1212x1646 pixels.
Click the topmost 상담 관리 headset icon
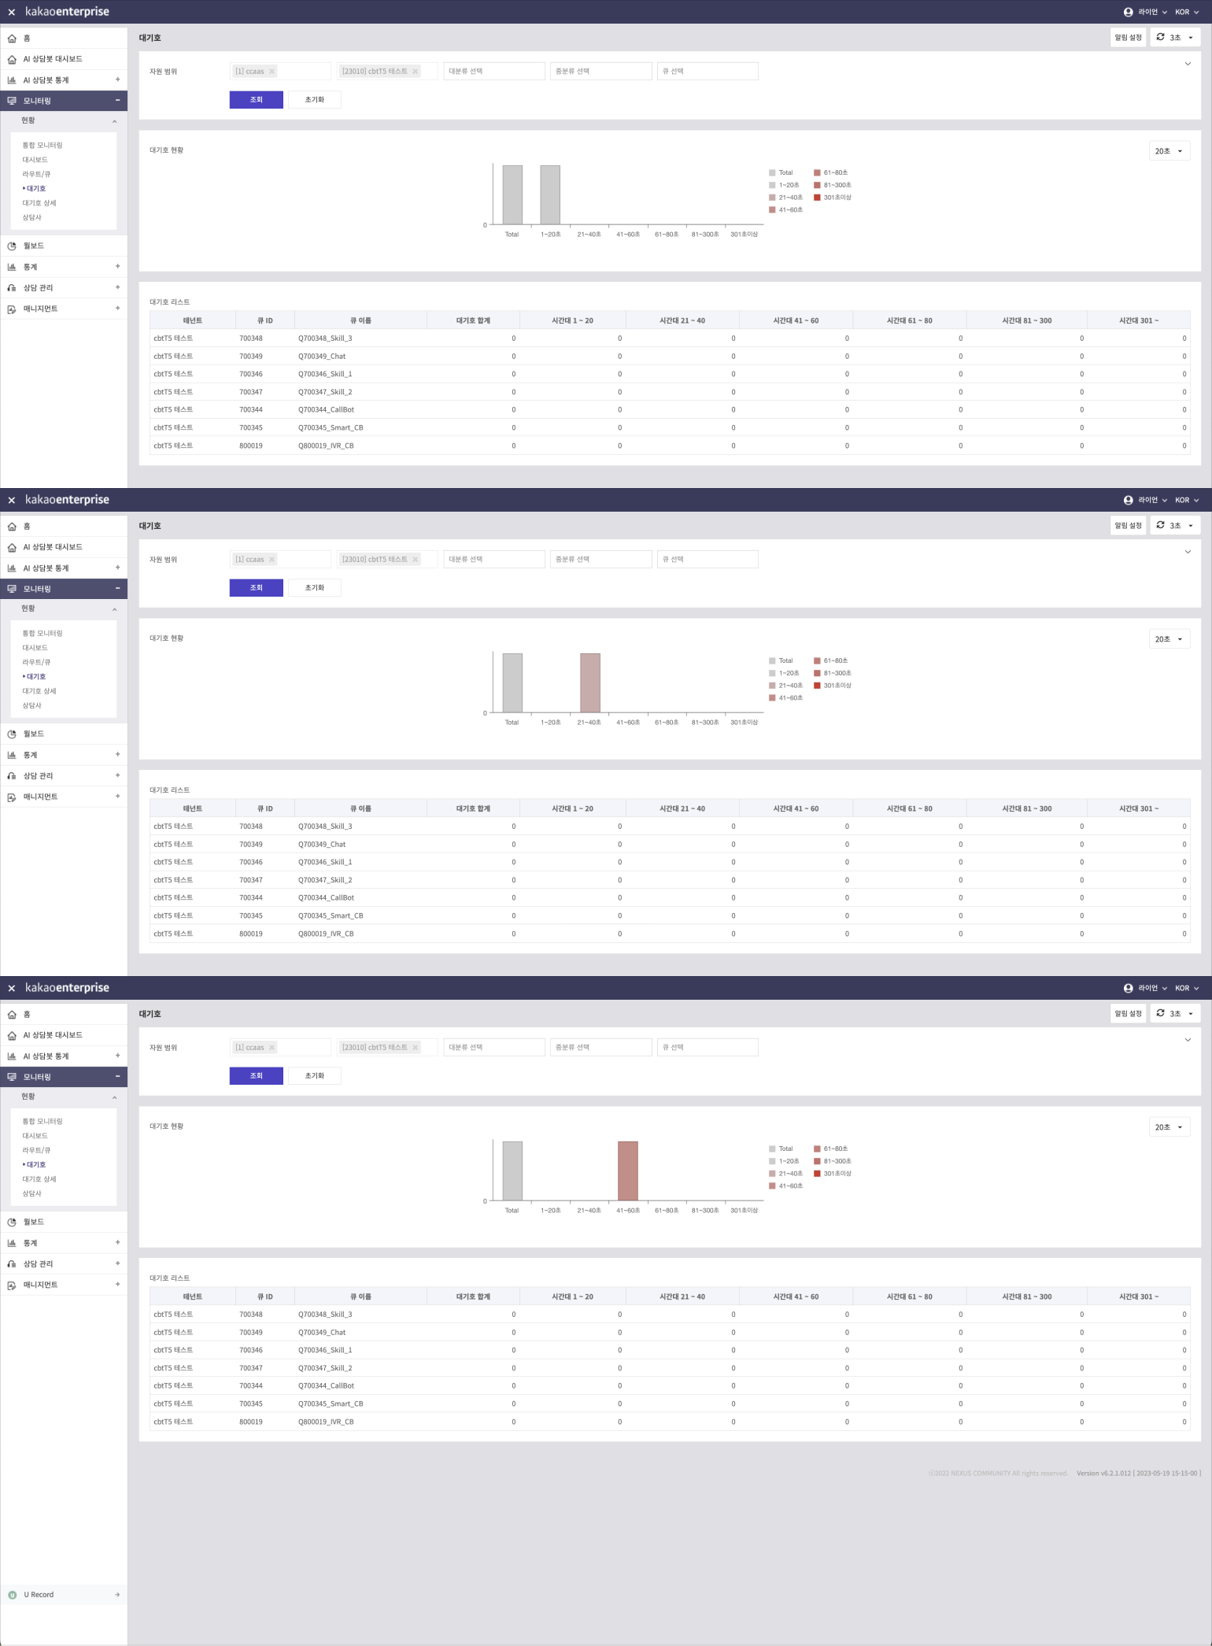(12, 288)
